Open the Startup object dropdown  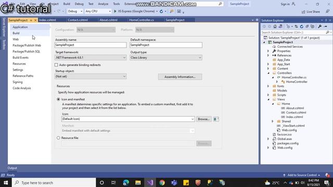[x=91, y=76]
